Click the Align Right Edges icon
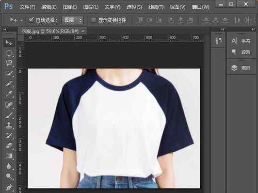Screen dimensions: 258x193 point(190,20)
